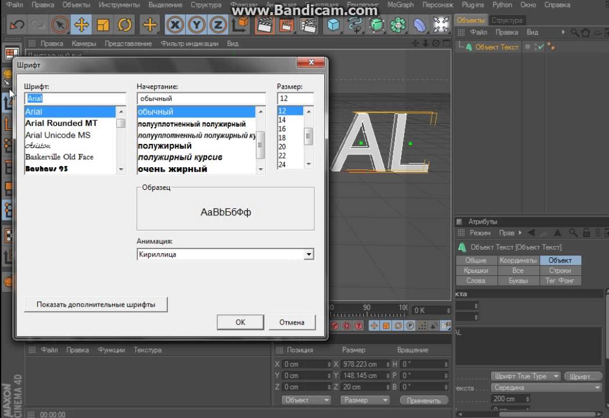Click the size list scrollbar thumb

[309, 136]
